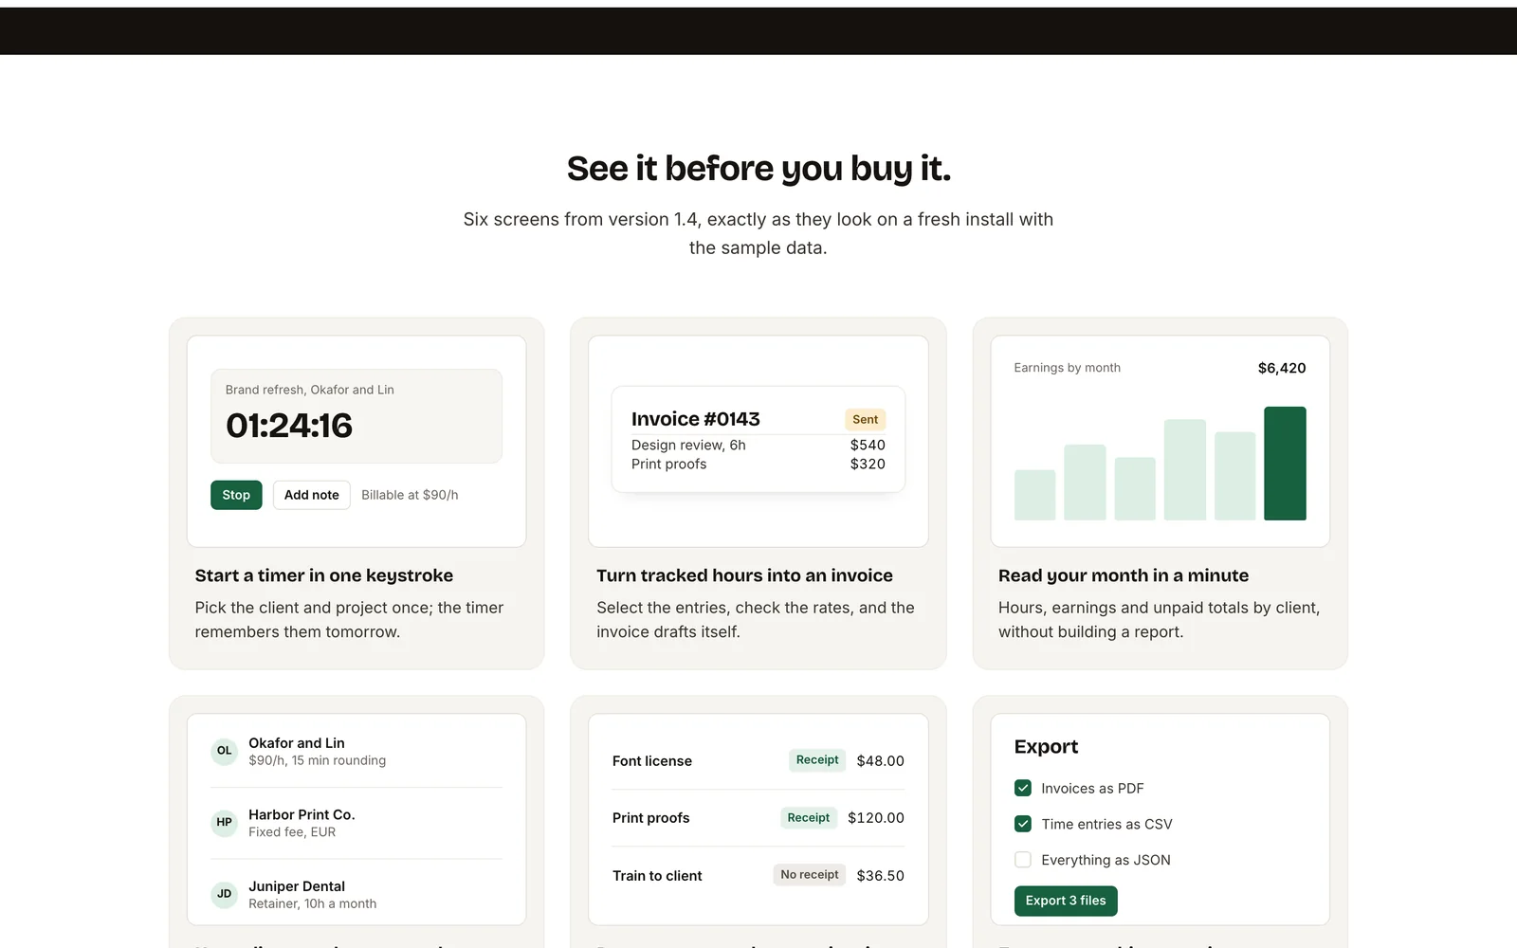This screenshot has height=948, width=1517.
Task: Click the "Invoice #0143" title
Action: (x=696, y=419)
